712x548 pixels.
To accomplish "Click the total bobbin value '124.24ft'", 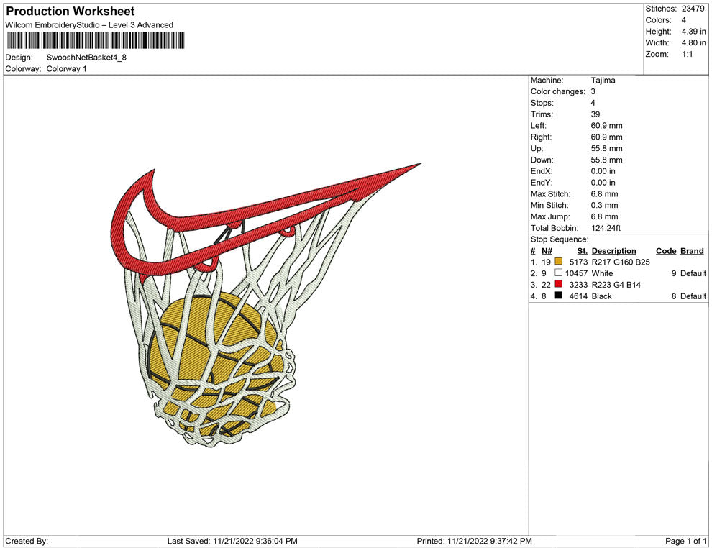I will [606, 228].
